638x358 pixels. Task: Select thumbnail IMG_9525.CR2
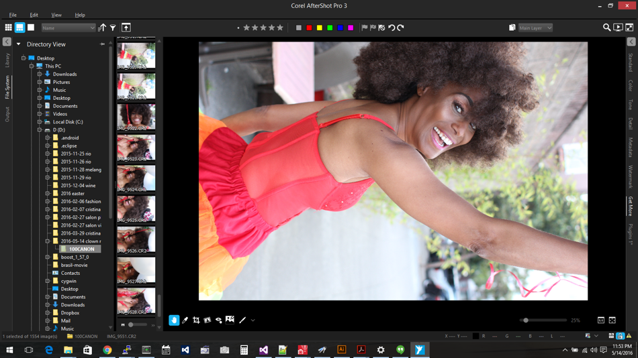[136, 209]
